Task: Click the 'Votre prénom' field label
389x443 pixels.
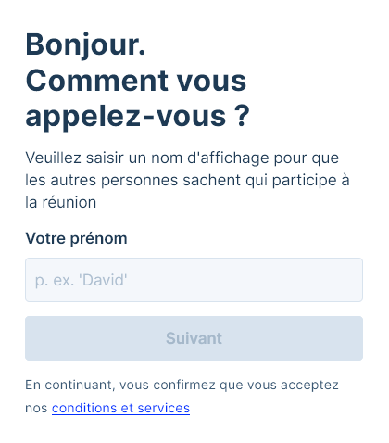Action: (x=76, y=238)
